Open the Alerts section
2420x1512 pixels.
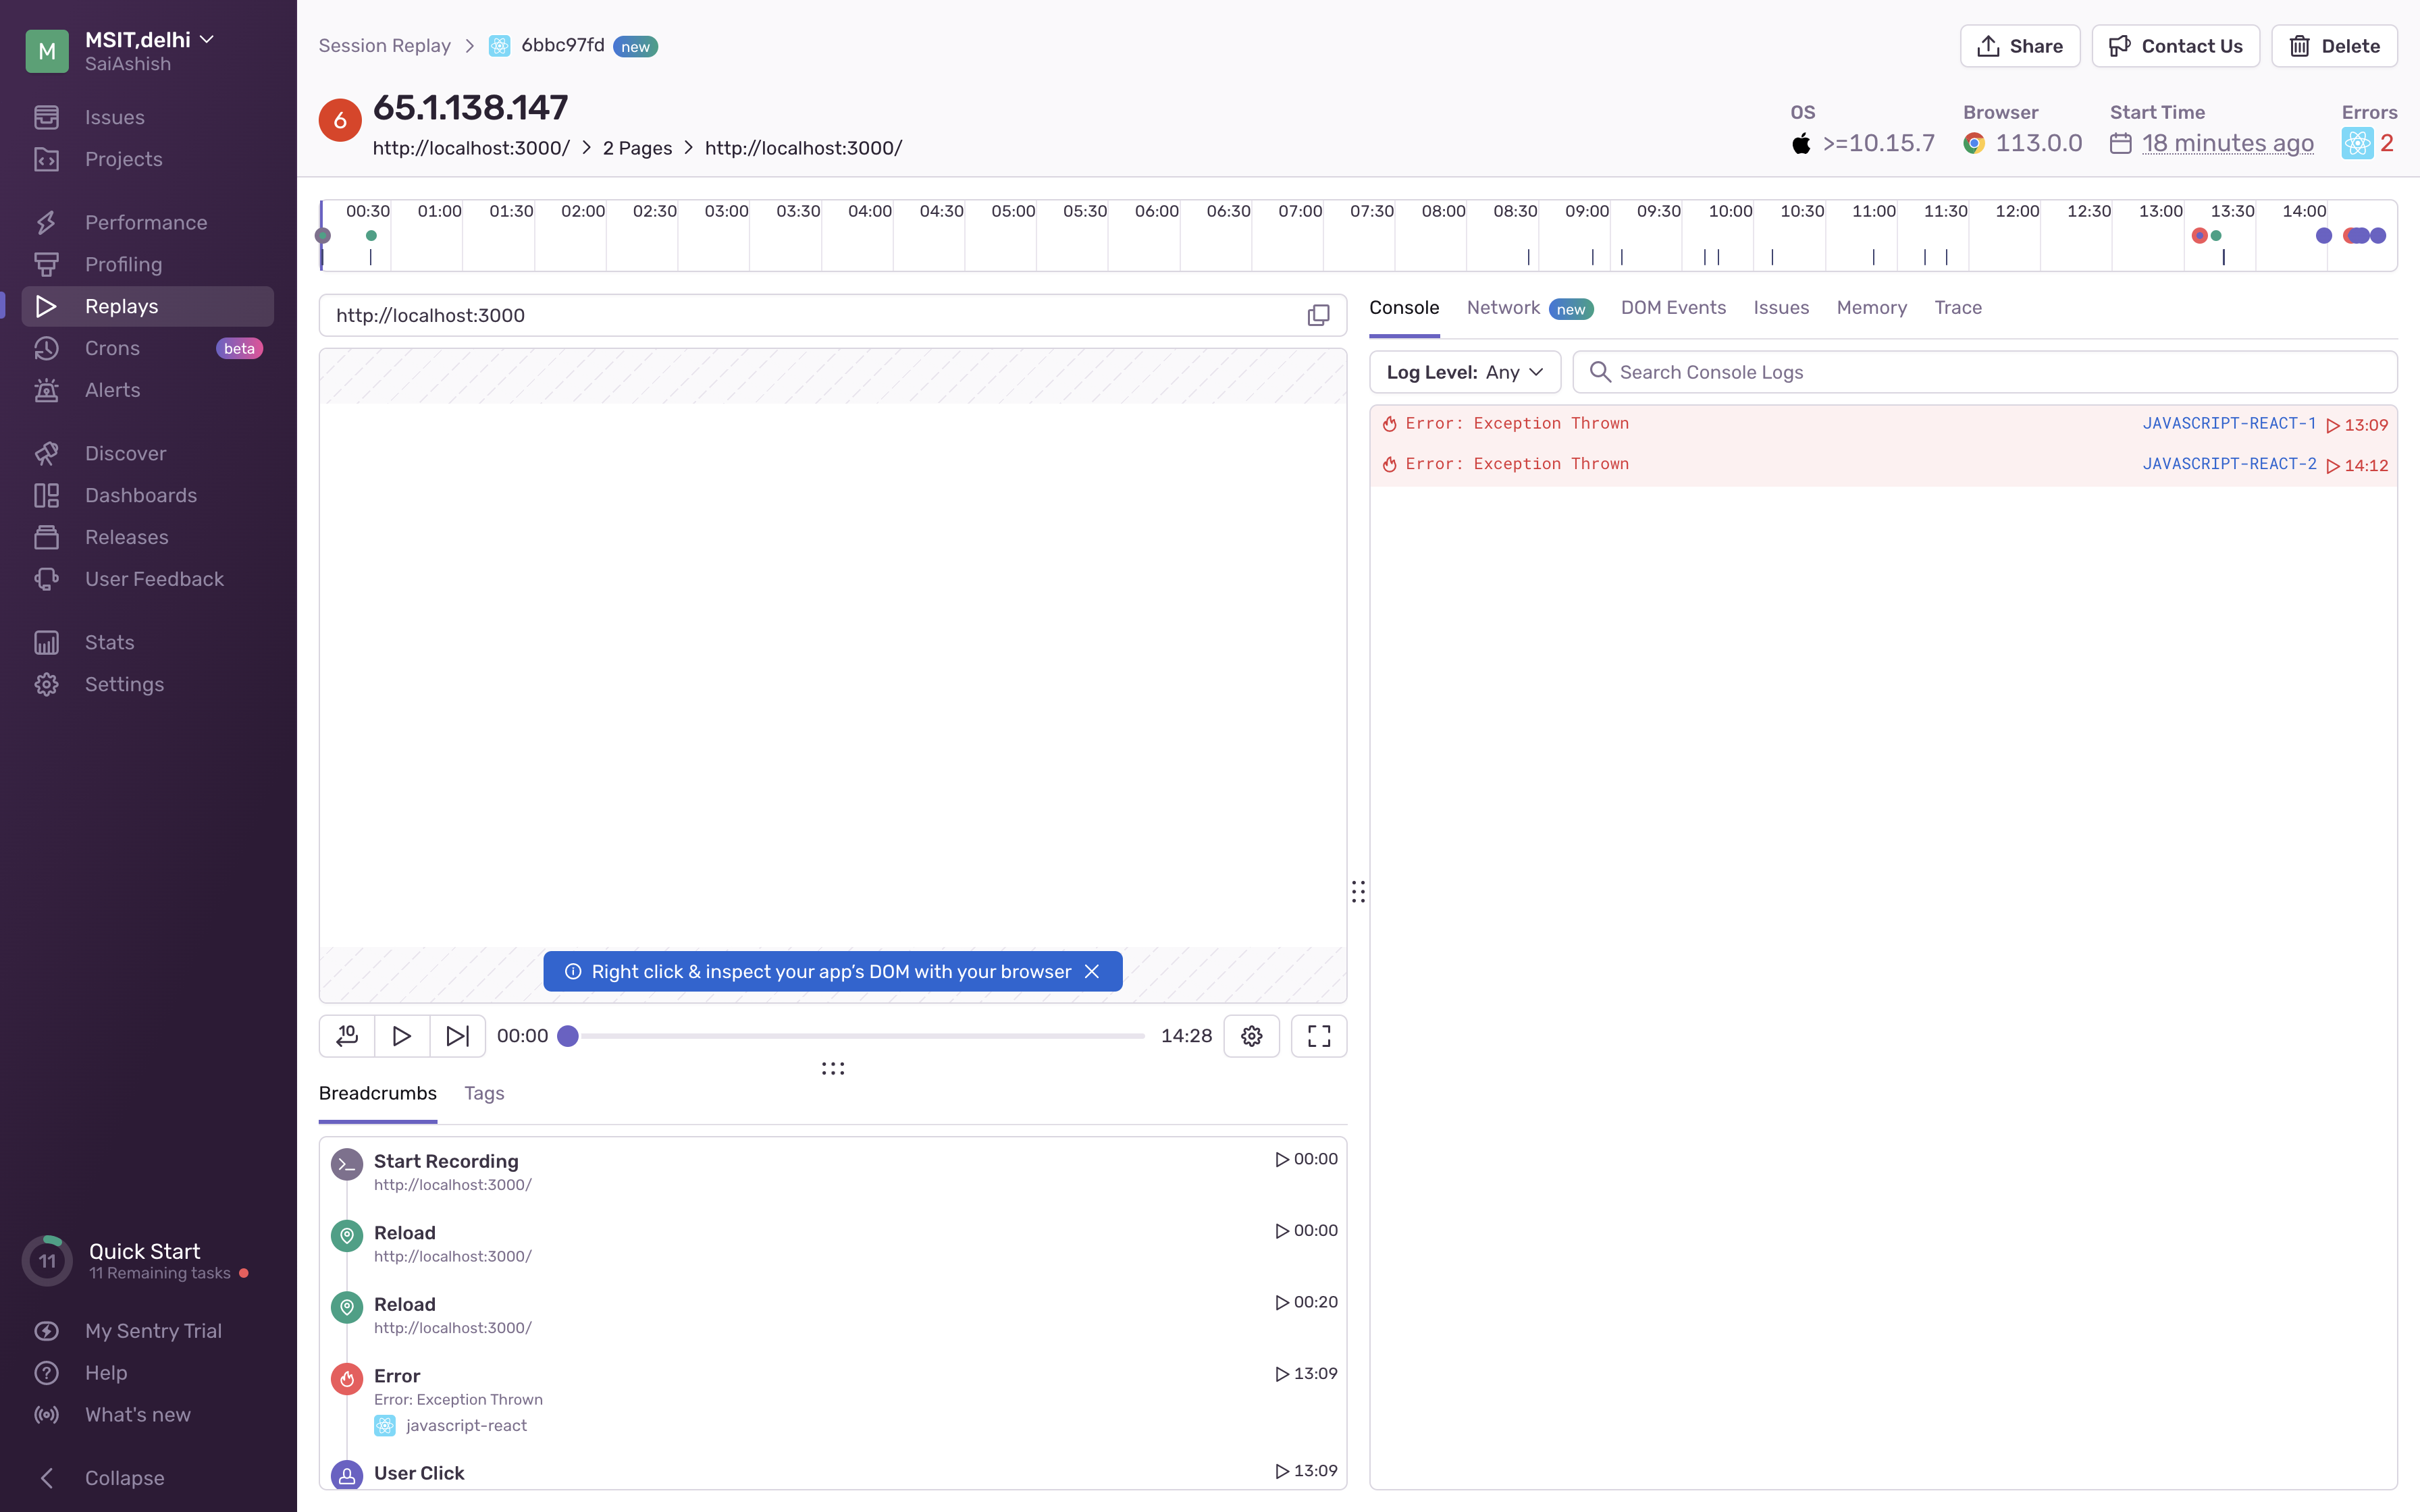(x=112, y=390)
